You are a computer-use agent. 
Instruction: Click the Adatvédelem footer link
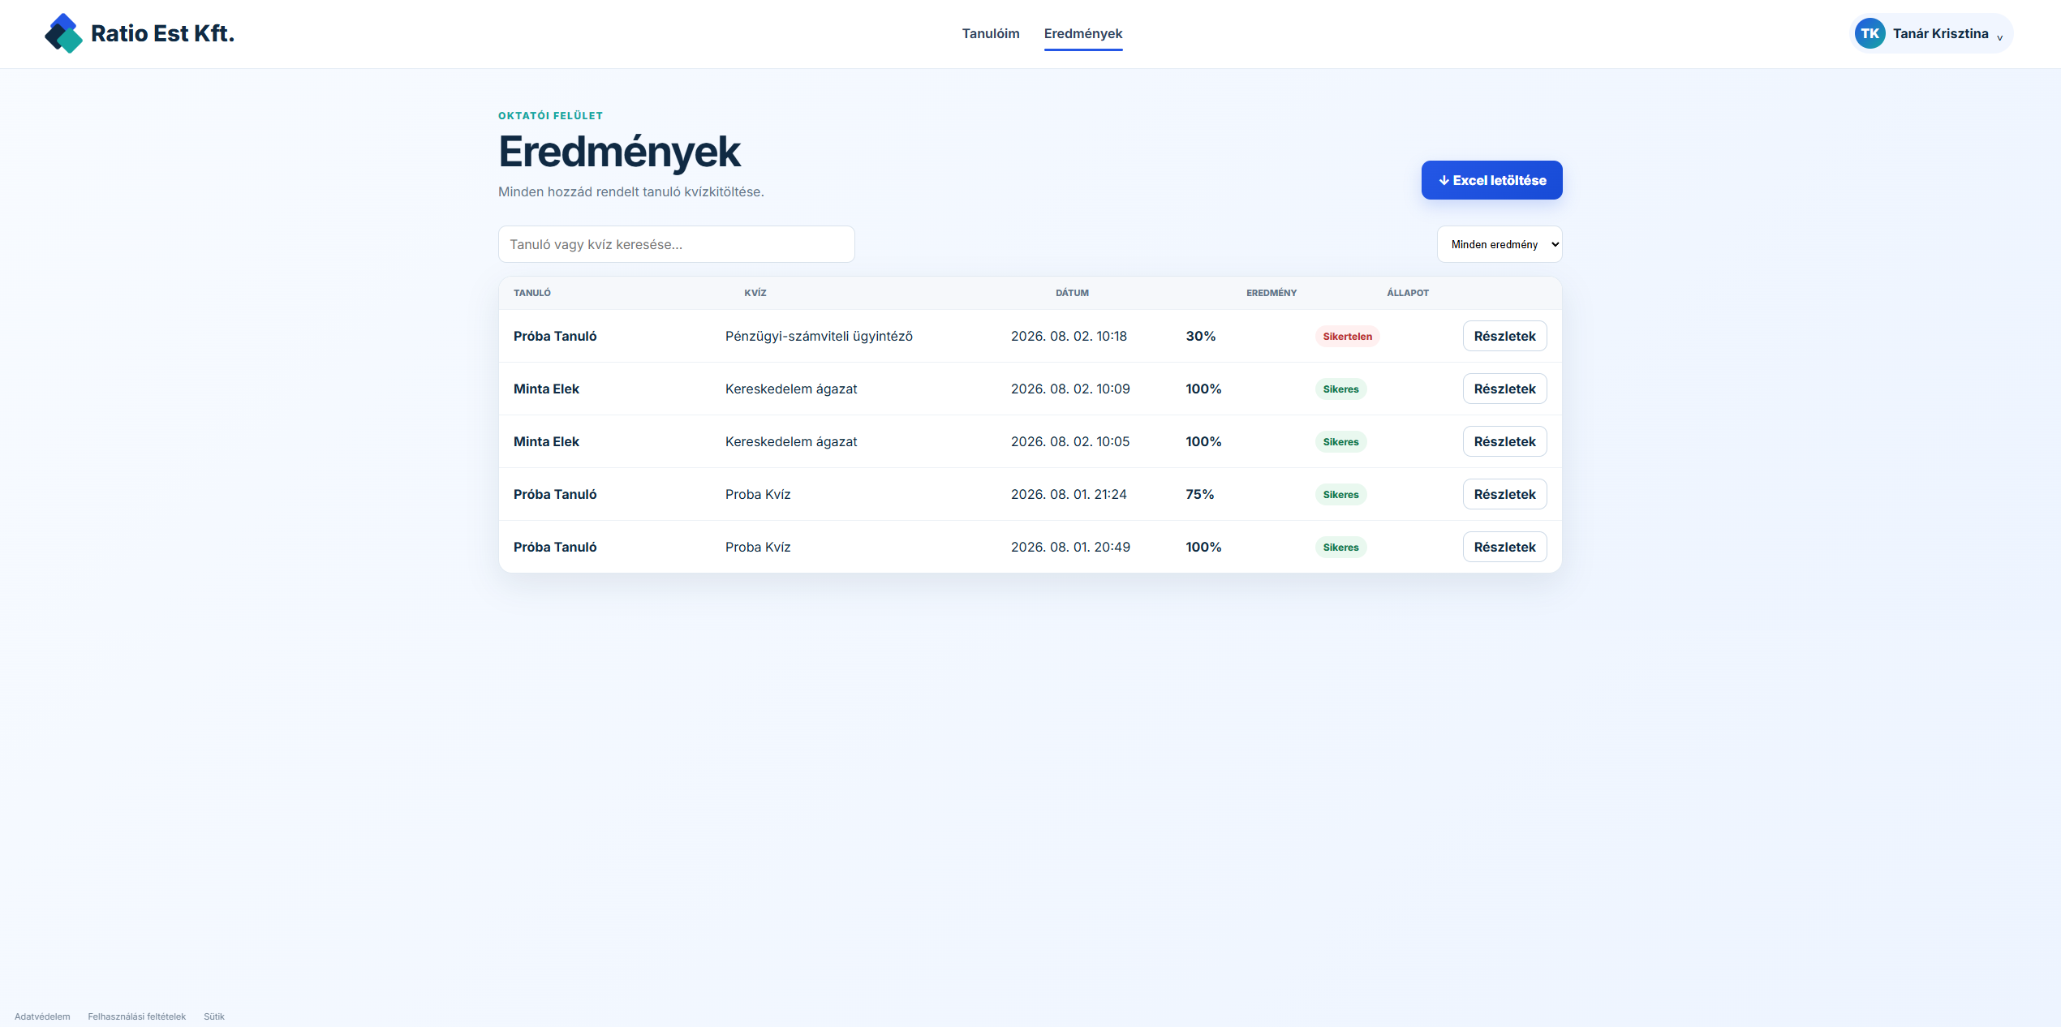pos(42,1016)
